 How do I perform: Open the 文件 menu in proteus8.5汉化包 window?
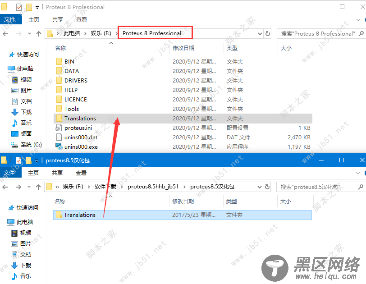(x=11, y=173)
